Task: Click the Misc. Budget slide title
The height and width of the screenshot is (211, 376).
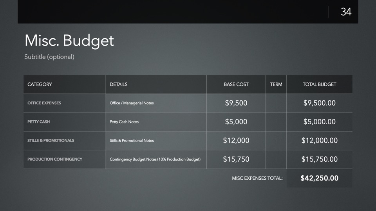Action: point(69,41)
